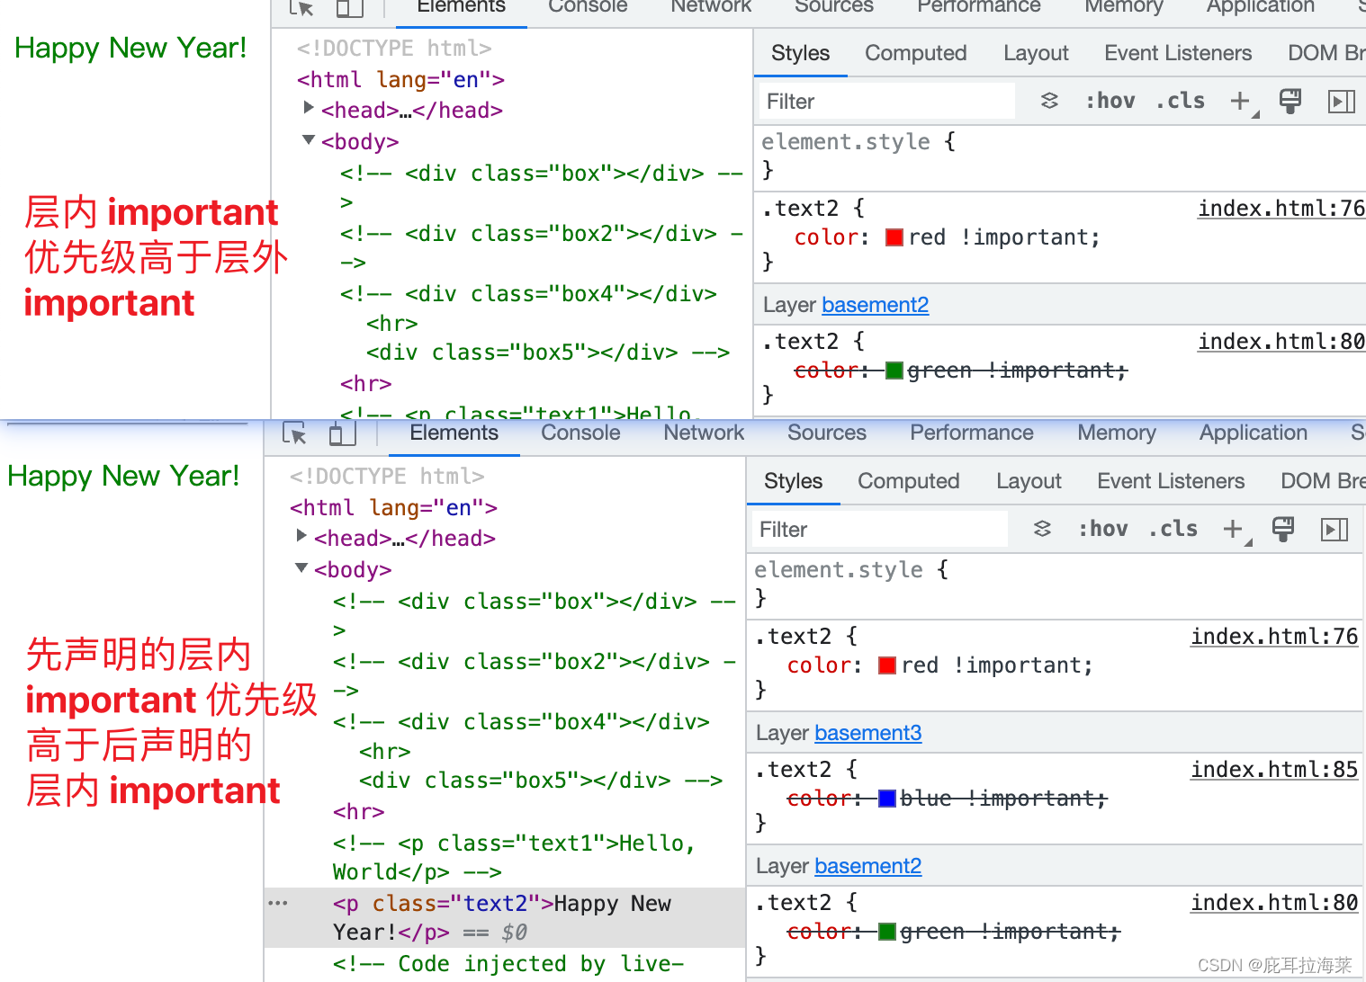This screenshot has width=1366, height=982.
Task: Open index.html:76 link in lower Styles pane
Action: pos(1274,637)
